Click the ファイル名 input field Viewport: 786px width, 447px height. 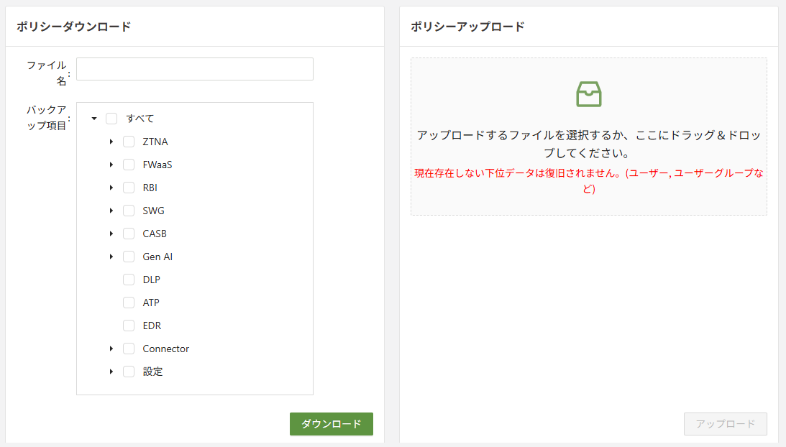click(x=194, y=69)
